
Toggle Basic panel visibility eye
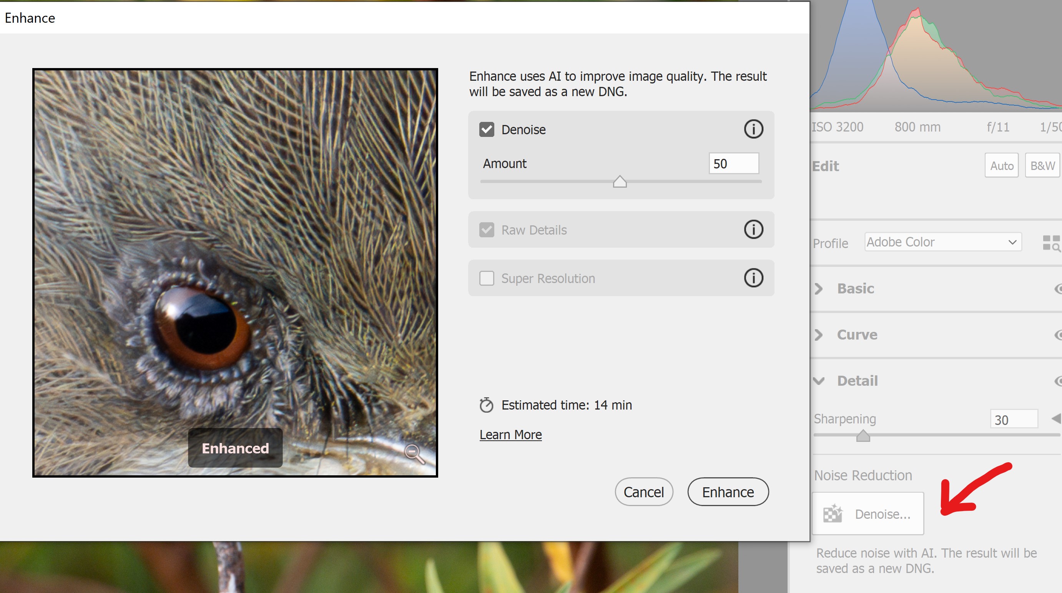click(x=1058, y=289)
